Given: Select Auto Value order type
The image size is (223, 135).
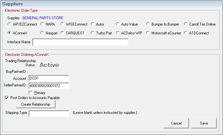Looking at the screenshot, I should [118, 24].
